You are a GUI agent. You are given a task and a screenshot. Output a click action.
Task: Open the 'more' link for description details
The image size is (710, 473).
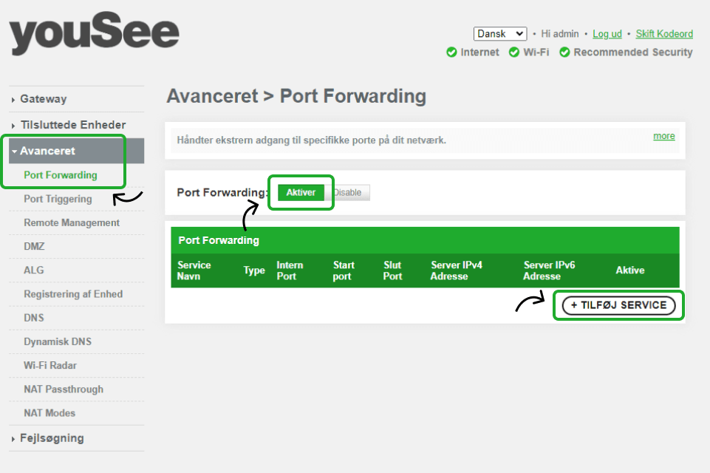pos(663,136)
